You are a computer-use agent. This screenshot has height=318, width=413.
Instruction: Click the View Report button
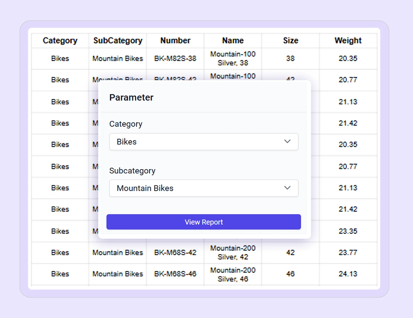click(x=204, y=222)
